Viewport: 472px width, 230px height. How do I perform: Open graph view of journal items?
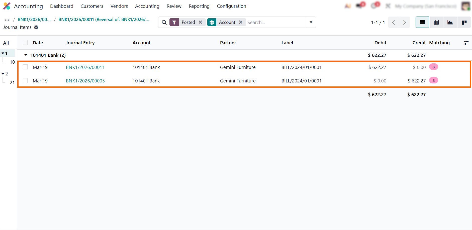click(x=450, y=22)
